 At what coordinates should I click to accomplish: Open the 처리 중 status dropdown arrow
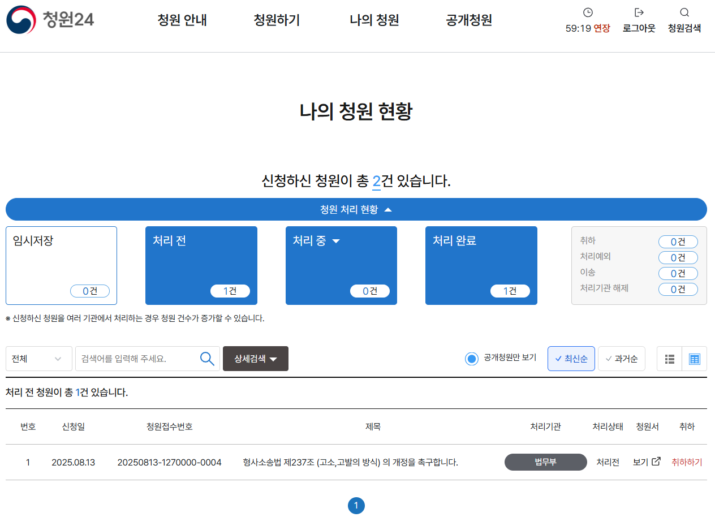click(x=337, y=240)
